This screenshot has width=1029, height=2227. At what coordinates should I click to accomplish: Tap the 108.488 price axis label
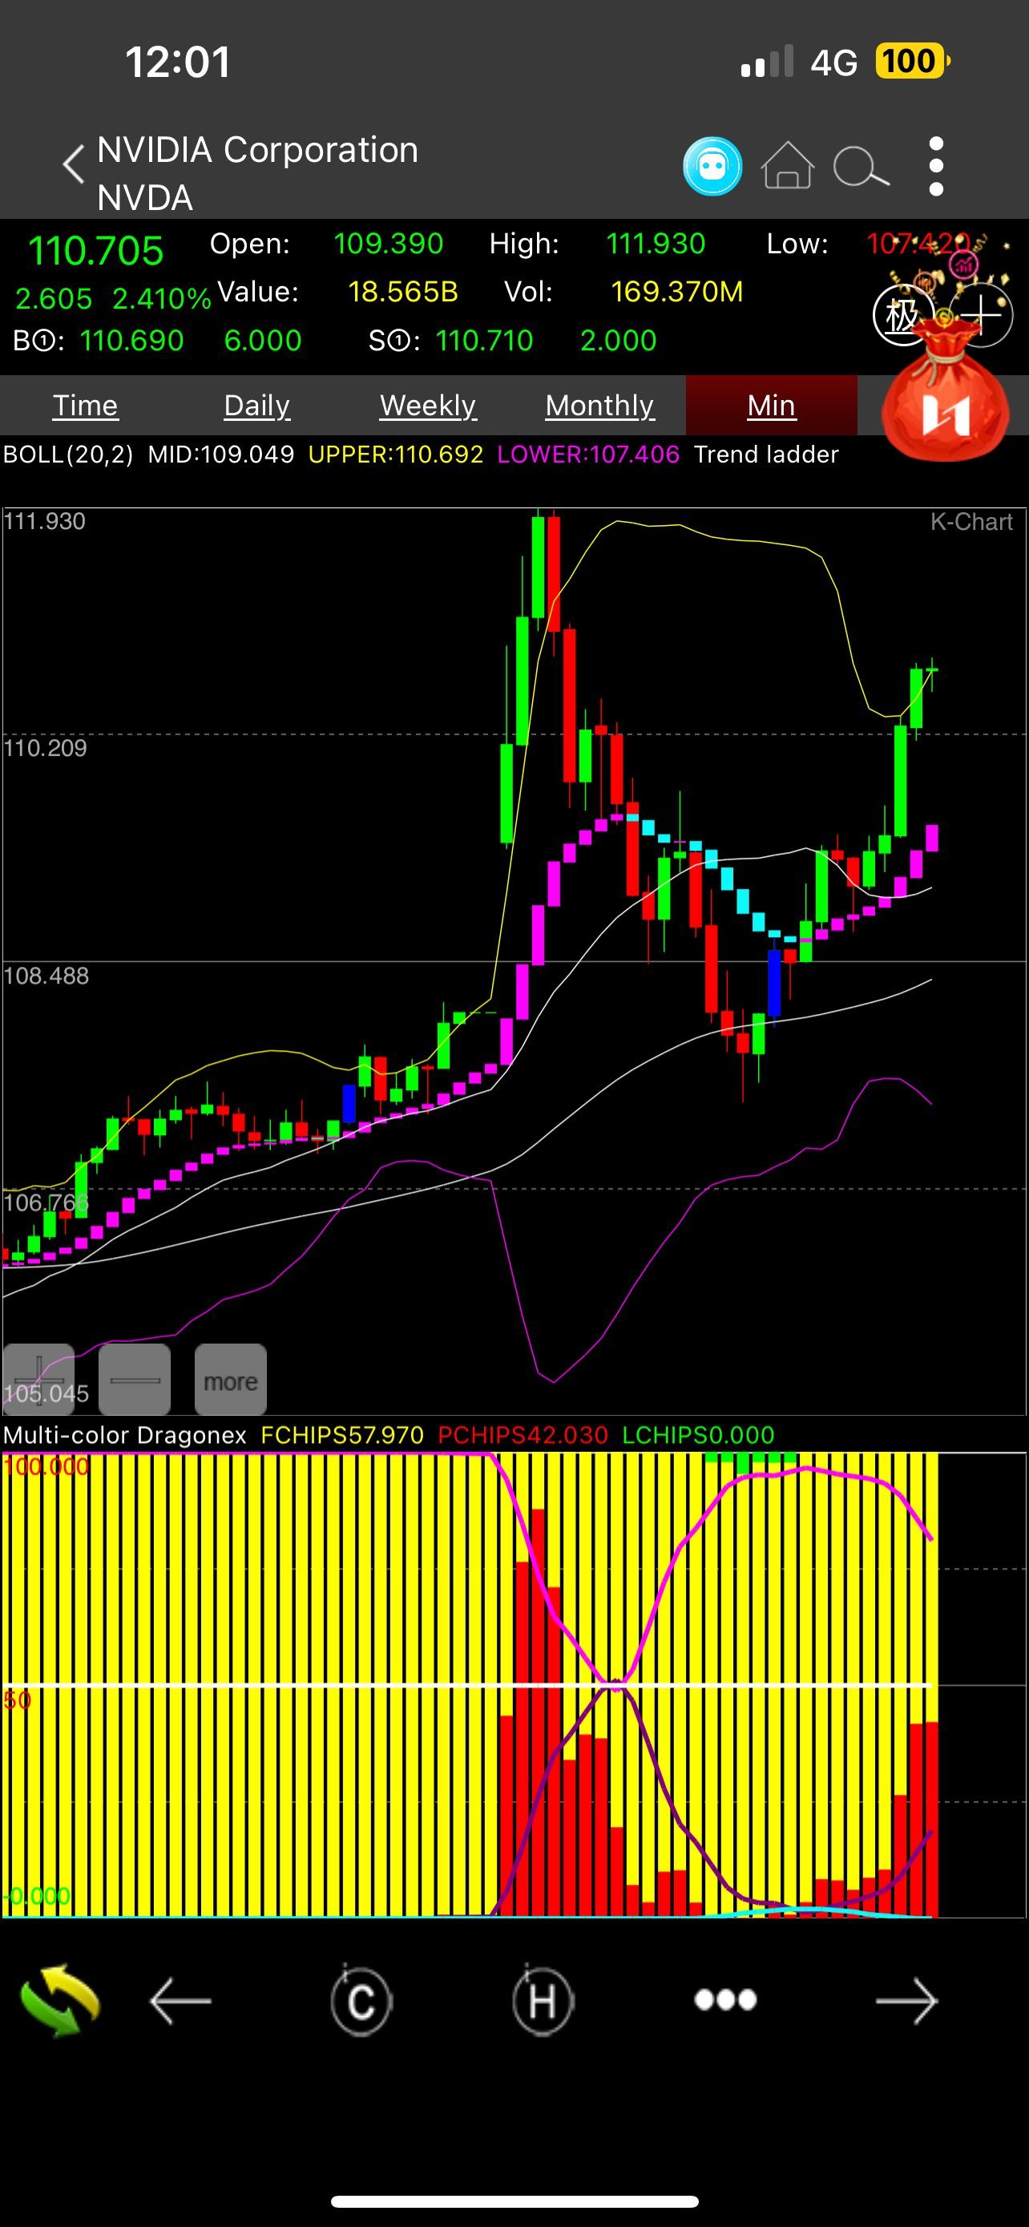click(x=46, y=977)
